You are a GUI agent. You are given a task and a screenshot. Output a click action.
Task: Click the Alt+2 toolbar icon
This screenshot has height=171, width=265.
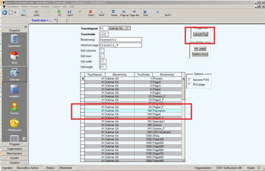pos(24,13)
